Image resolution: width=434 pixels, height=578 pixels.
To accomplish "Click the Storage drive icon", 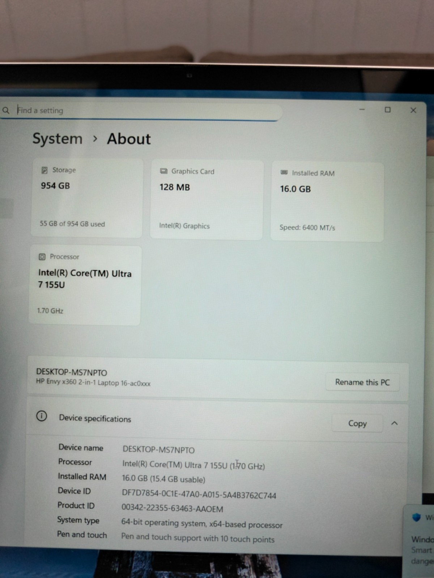I will pos(44,170).
